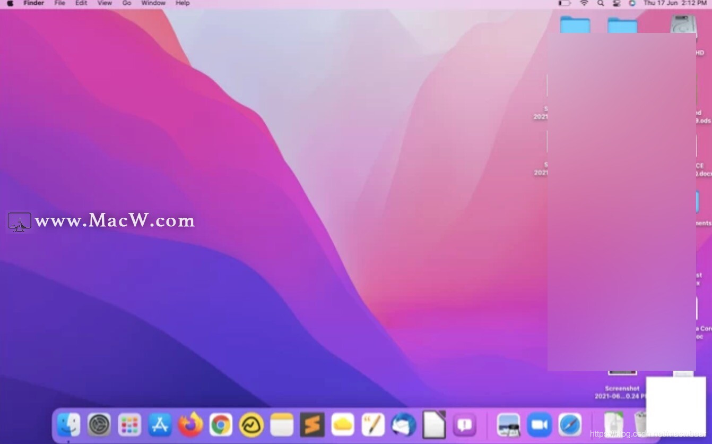
Task: Select the hard drive icon on desktop
Action: [x=683, y=24]
